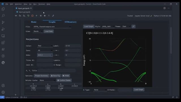Open the E Type dropdown showing None
This screenshot has height=102, width=181.
tap(100, 90)
